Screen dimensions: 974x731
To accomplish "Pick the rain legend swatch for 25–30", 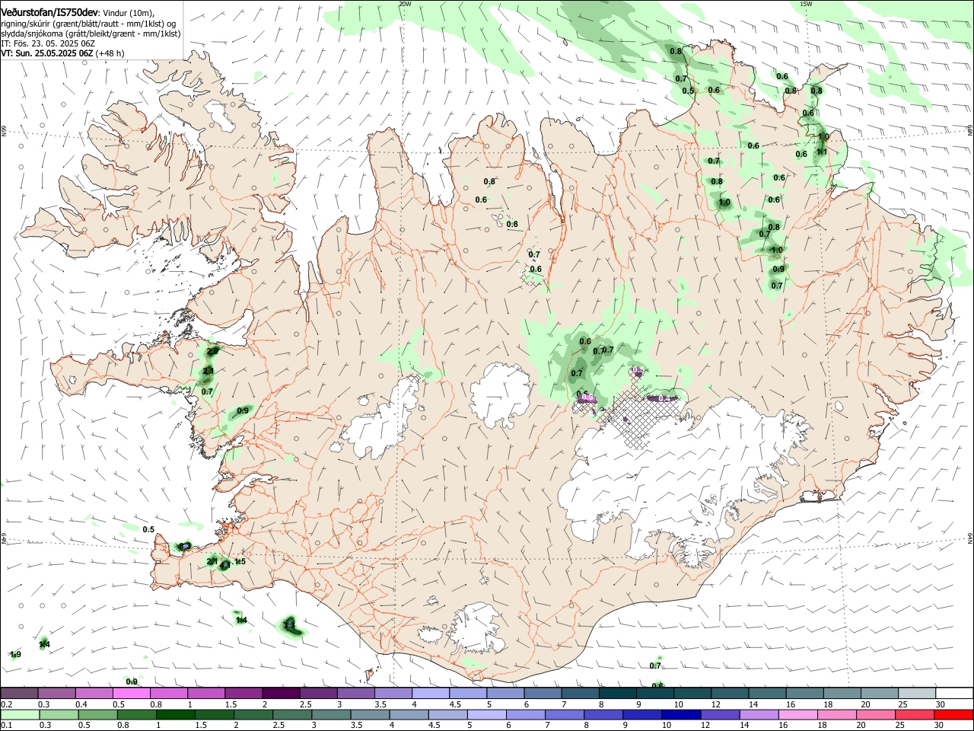I will pyautogui.click(x=915, y=715).
